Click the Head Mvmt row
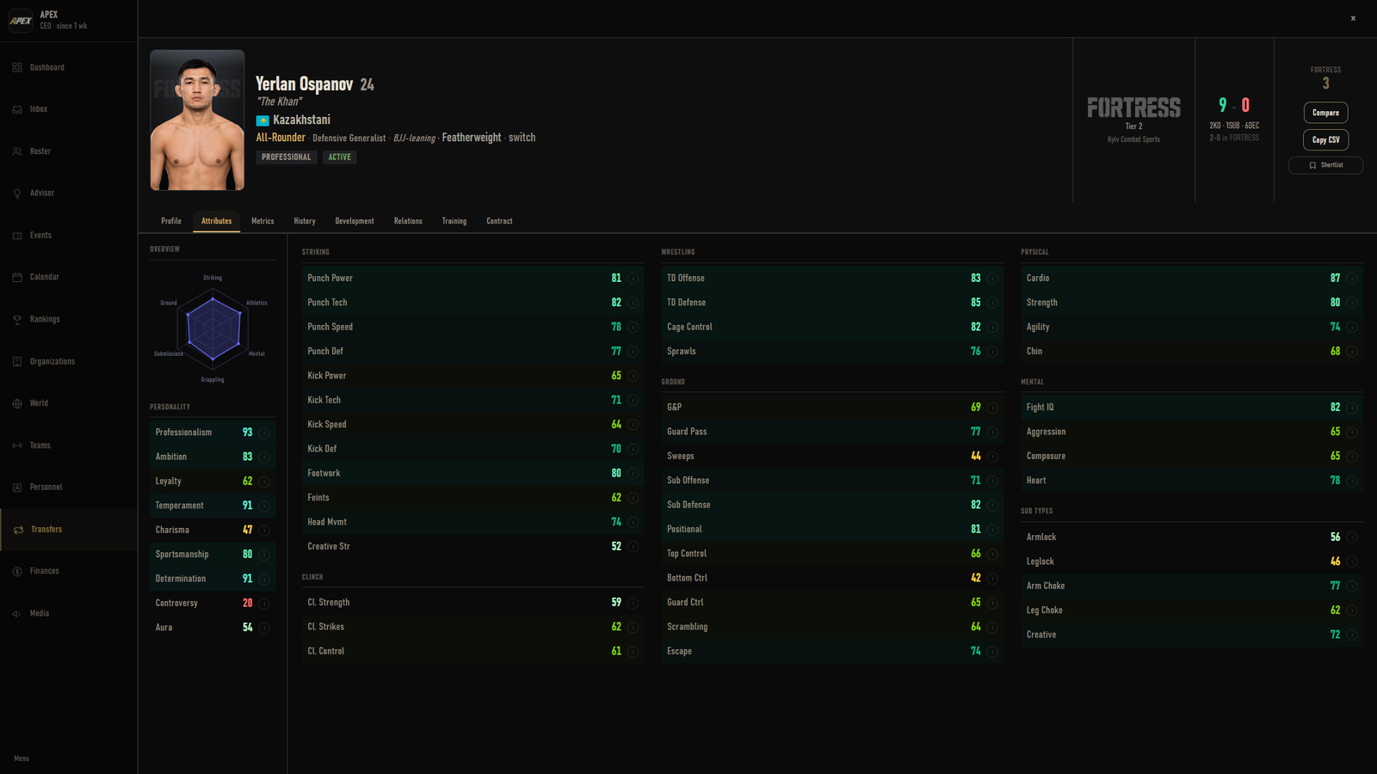 coord(472,522)
